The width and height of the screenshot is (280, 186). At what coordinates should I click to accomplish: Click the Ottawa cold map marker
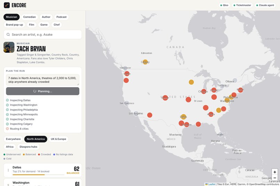point(235,80)
